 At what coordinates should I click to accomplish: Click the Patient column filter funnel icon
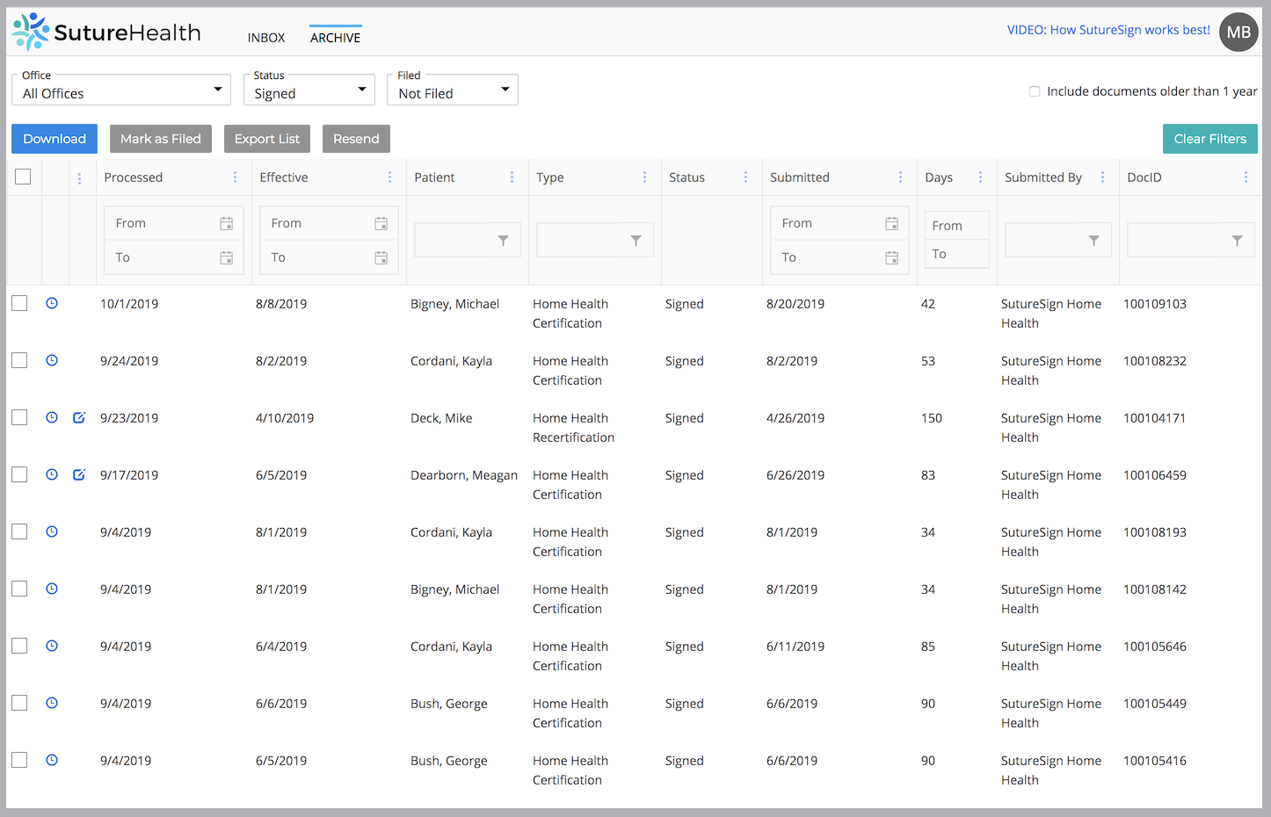pos(503,240)
